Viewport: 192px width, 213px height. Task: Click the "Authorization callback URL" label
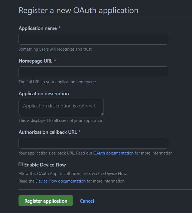point(48,132)
